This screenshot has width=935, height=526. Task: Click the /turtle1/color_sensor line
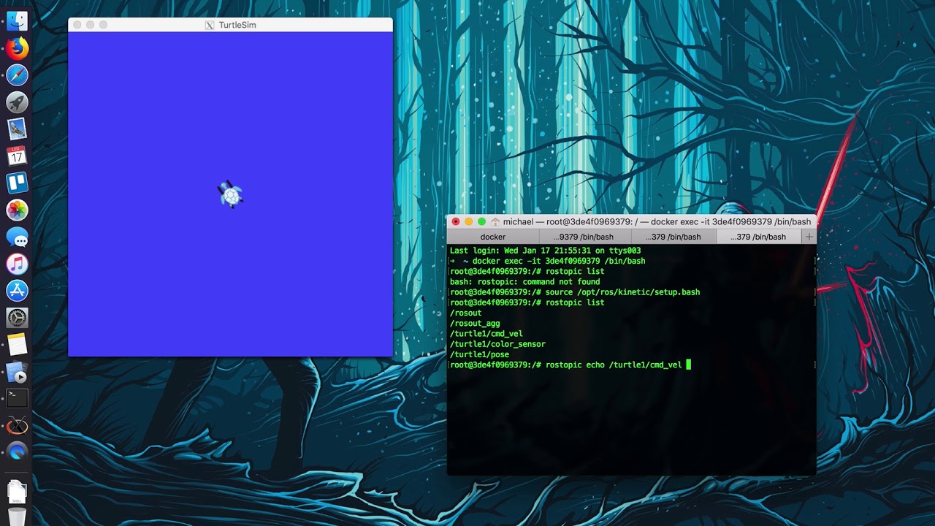point(498,344)
